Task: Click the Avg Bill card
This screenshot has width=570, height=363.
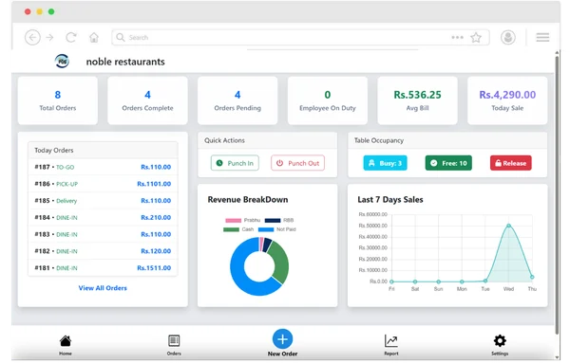Action: point(417,100)
